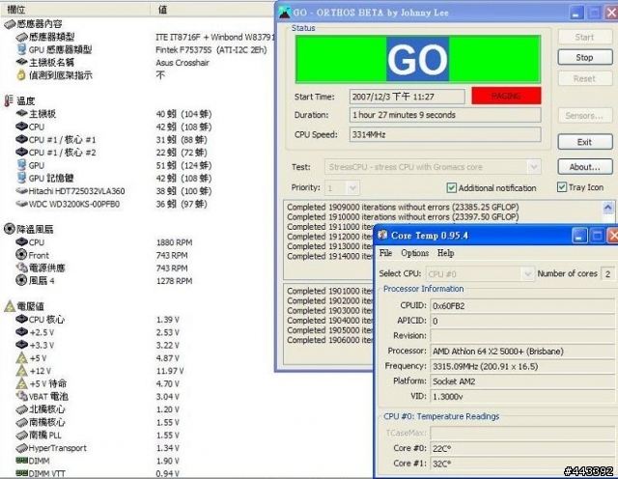Open the Test type dropdown in ORTHOS
The width and height of the screenshot is (618, 479).
[x=534, y=167]
